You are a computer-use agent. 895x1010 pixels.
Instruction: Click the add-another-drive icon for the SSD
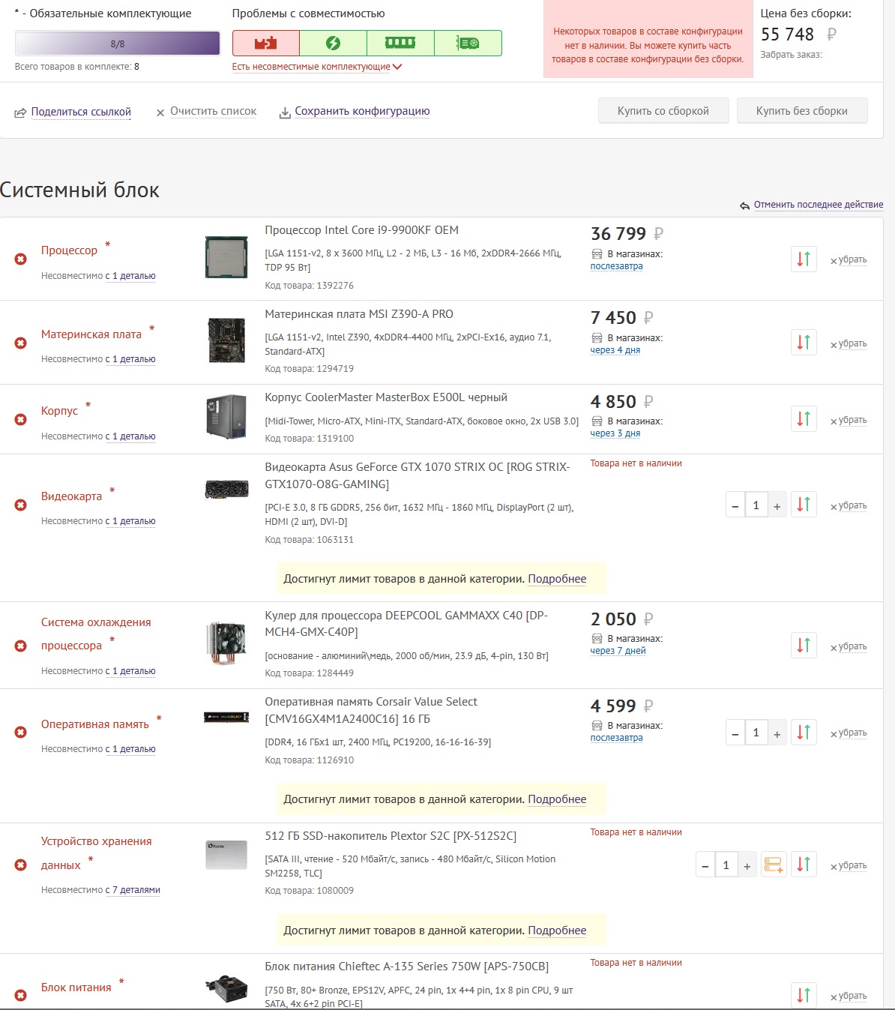tap(774, 865)
